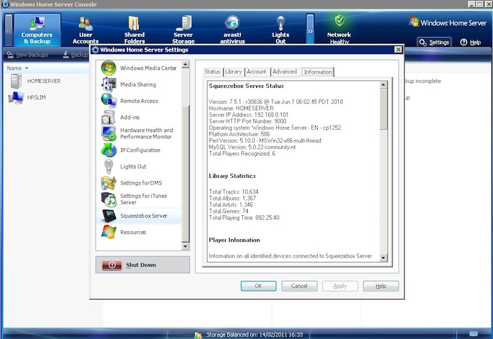The image size is (493, 339).
Task: Show more tabs with right chevron
Action: tap(310, 30)
